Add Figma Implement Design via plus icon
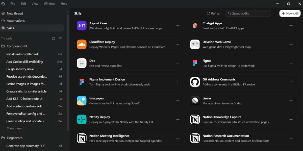Screen dimensions: 303x151 (178, 82)
